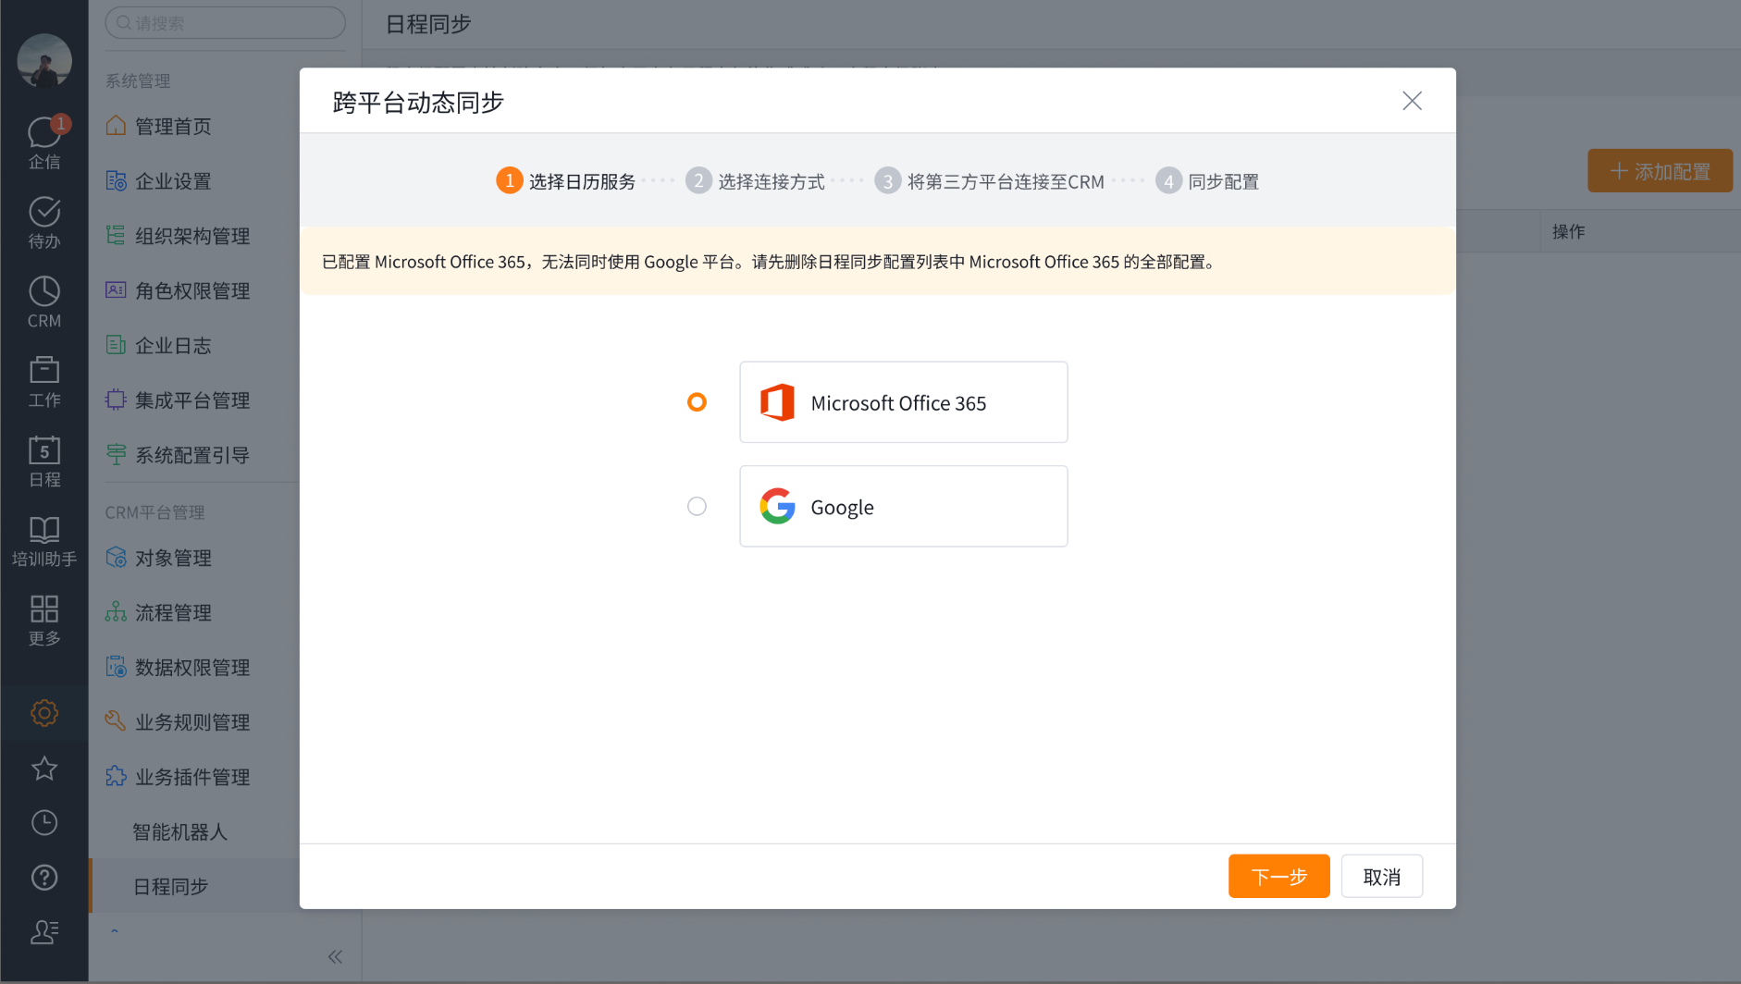
Task: Open 日程同步 menu item
Action: click(x=170, y=886)
